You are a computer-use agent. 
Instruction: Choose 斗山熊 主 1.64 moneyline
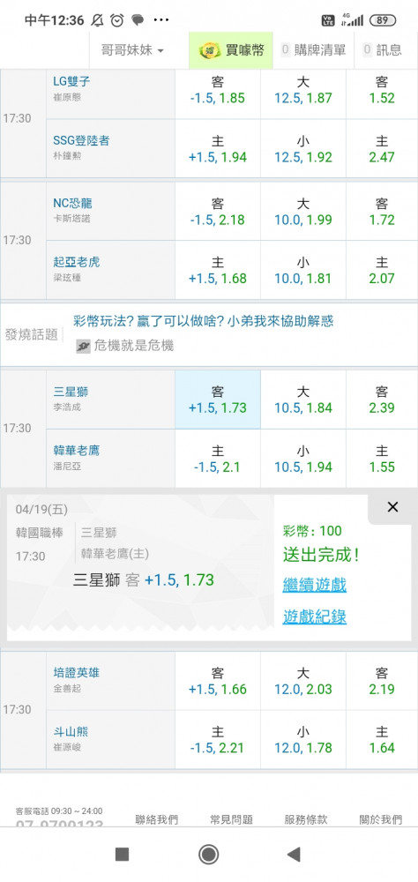click(382, 740)
